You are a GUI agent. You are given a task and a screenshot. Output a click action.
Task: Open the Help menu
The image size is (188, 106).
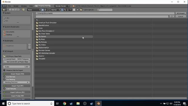(31, 6)
